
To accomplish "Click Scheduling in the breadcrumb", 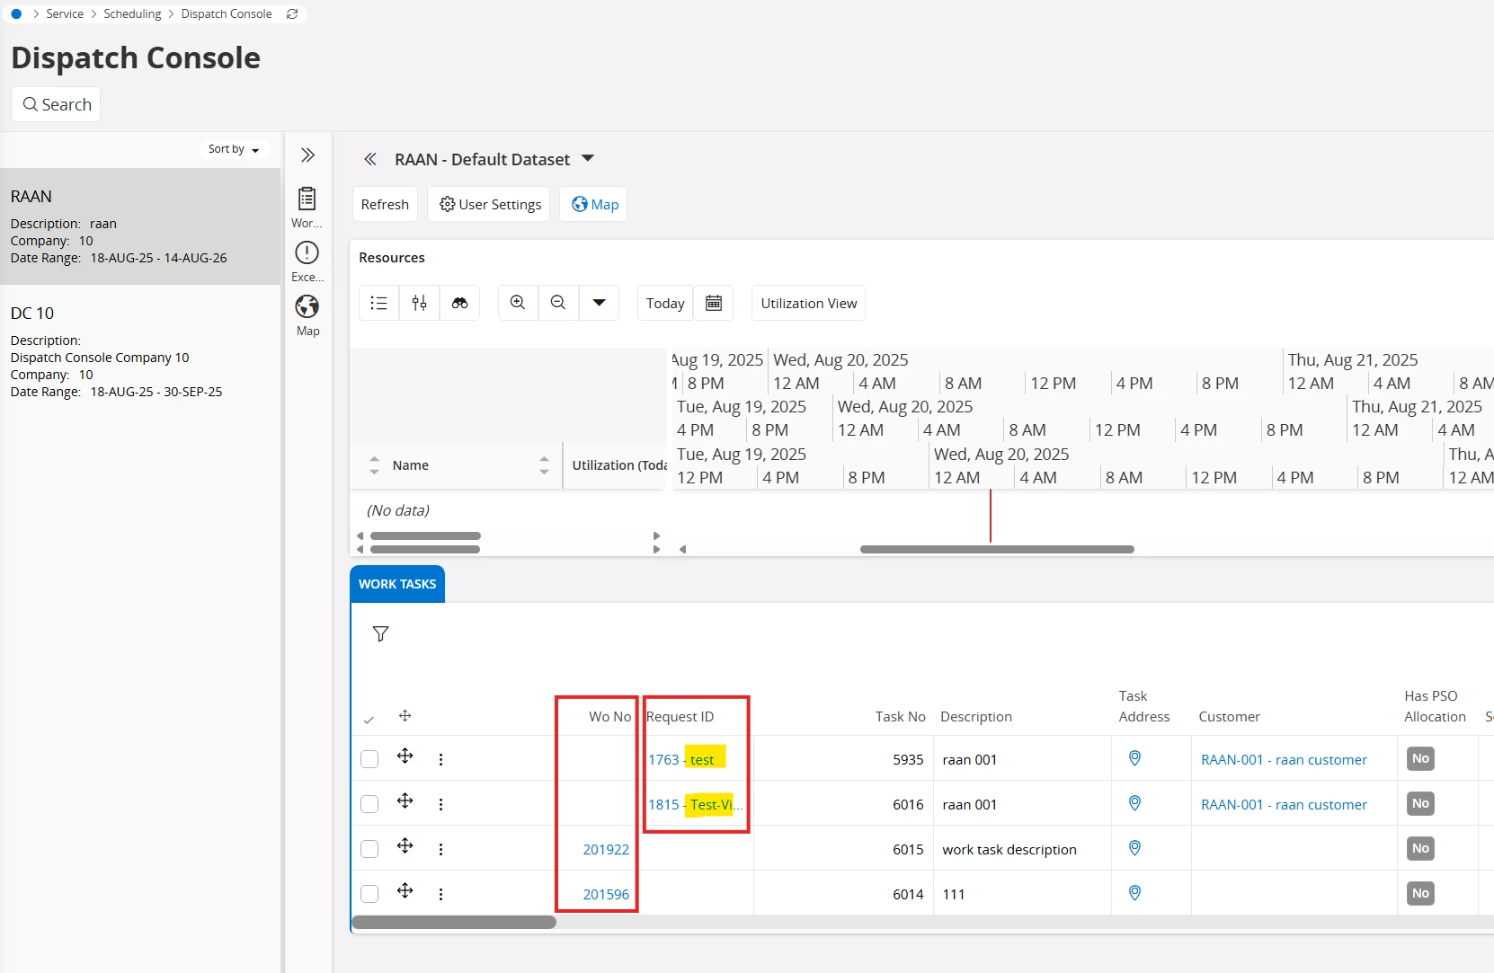I will pos(132,13).
